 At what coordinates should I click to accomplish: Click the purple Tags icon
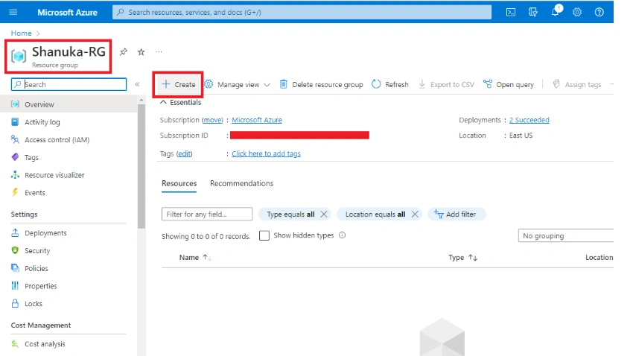15,157
